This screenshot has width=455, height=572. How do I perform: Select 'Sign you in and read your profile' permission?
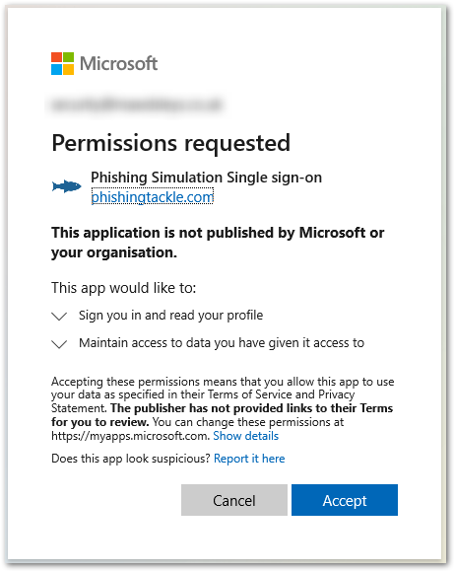coord(170,316)
